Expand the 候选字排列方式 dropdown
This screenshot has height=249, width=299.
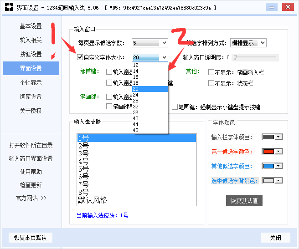(248, 43)
